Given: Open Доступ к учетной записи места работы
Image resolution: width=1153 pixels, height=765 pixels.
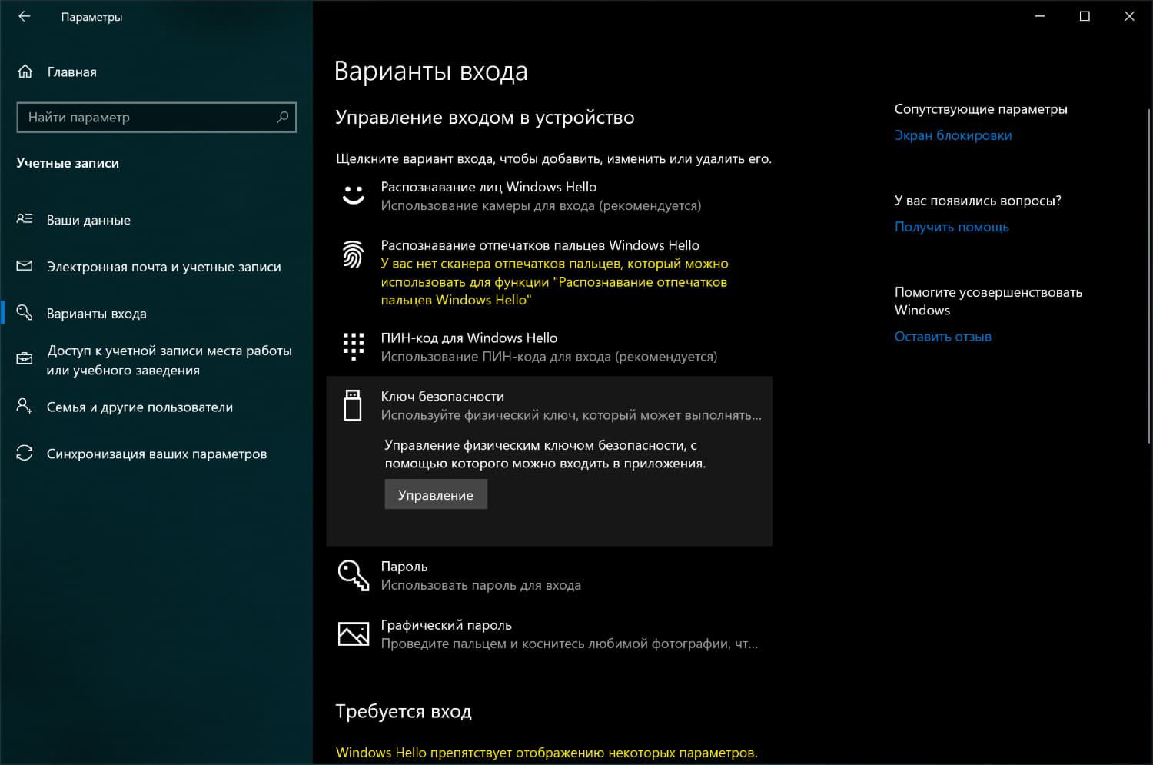Looking at the screenshot, I should 169,360.
